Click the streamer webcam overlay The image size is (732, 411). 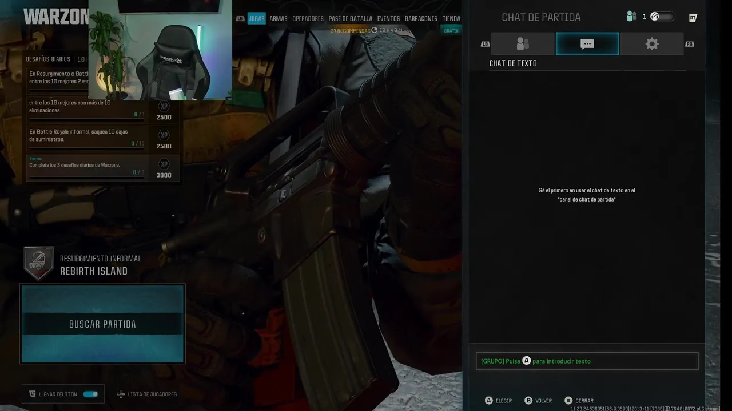(x=160, y=50)
